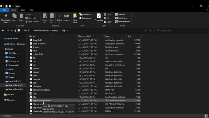Image resolution: width=209 pixels, height=118 pixels.
Task: Click New Volume (D:) breadcrumb
Action: [41, 30]
